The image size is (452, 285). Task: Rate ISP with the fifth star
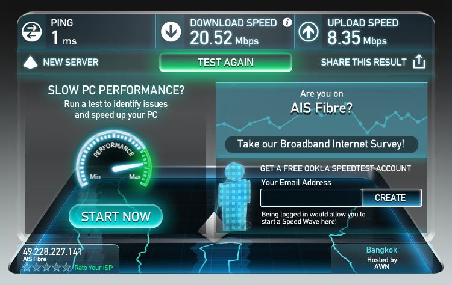tap(66, 268)
